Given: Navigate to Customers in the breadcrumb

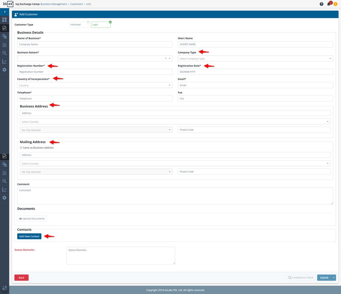Looking at the screenshot, I should tap(76, 4).
